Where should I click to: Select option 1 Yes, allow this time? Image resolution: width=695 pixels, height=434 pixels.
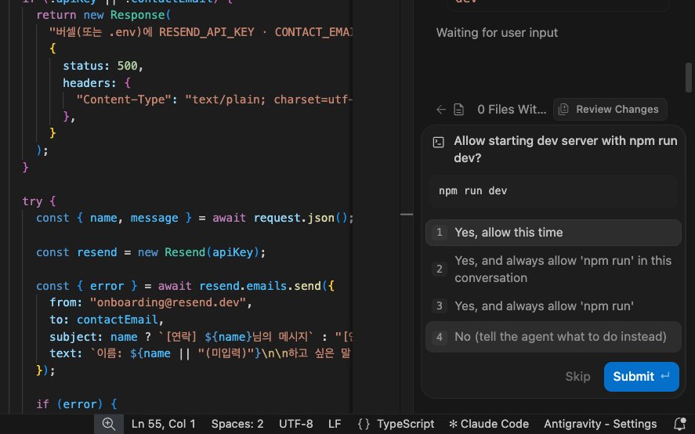(x=553, y=233)
